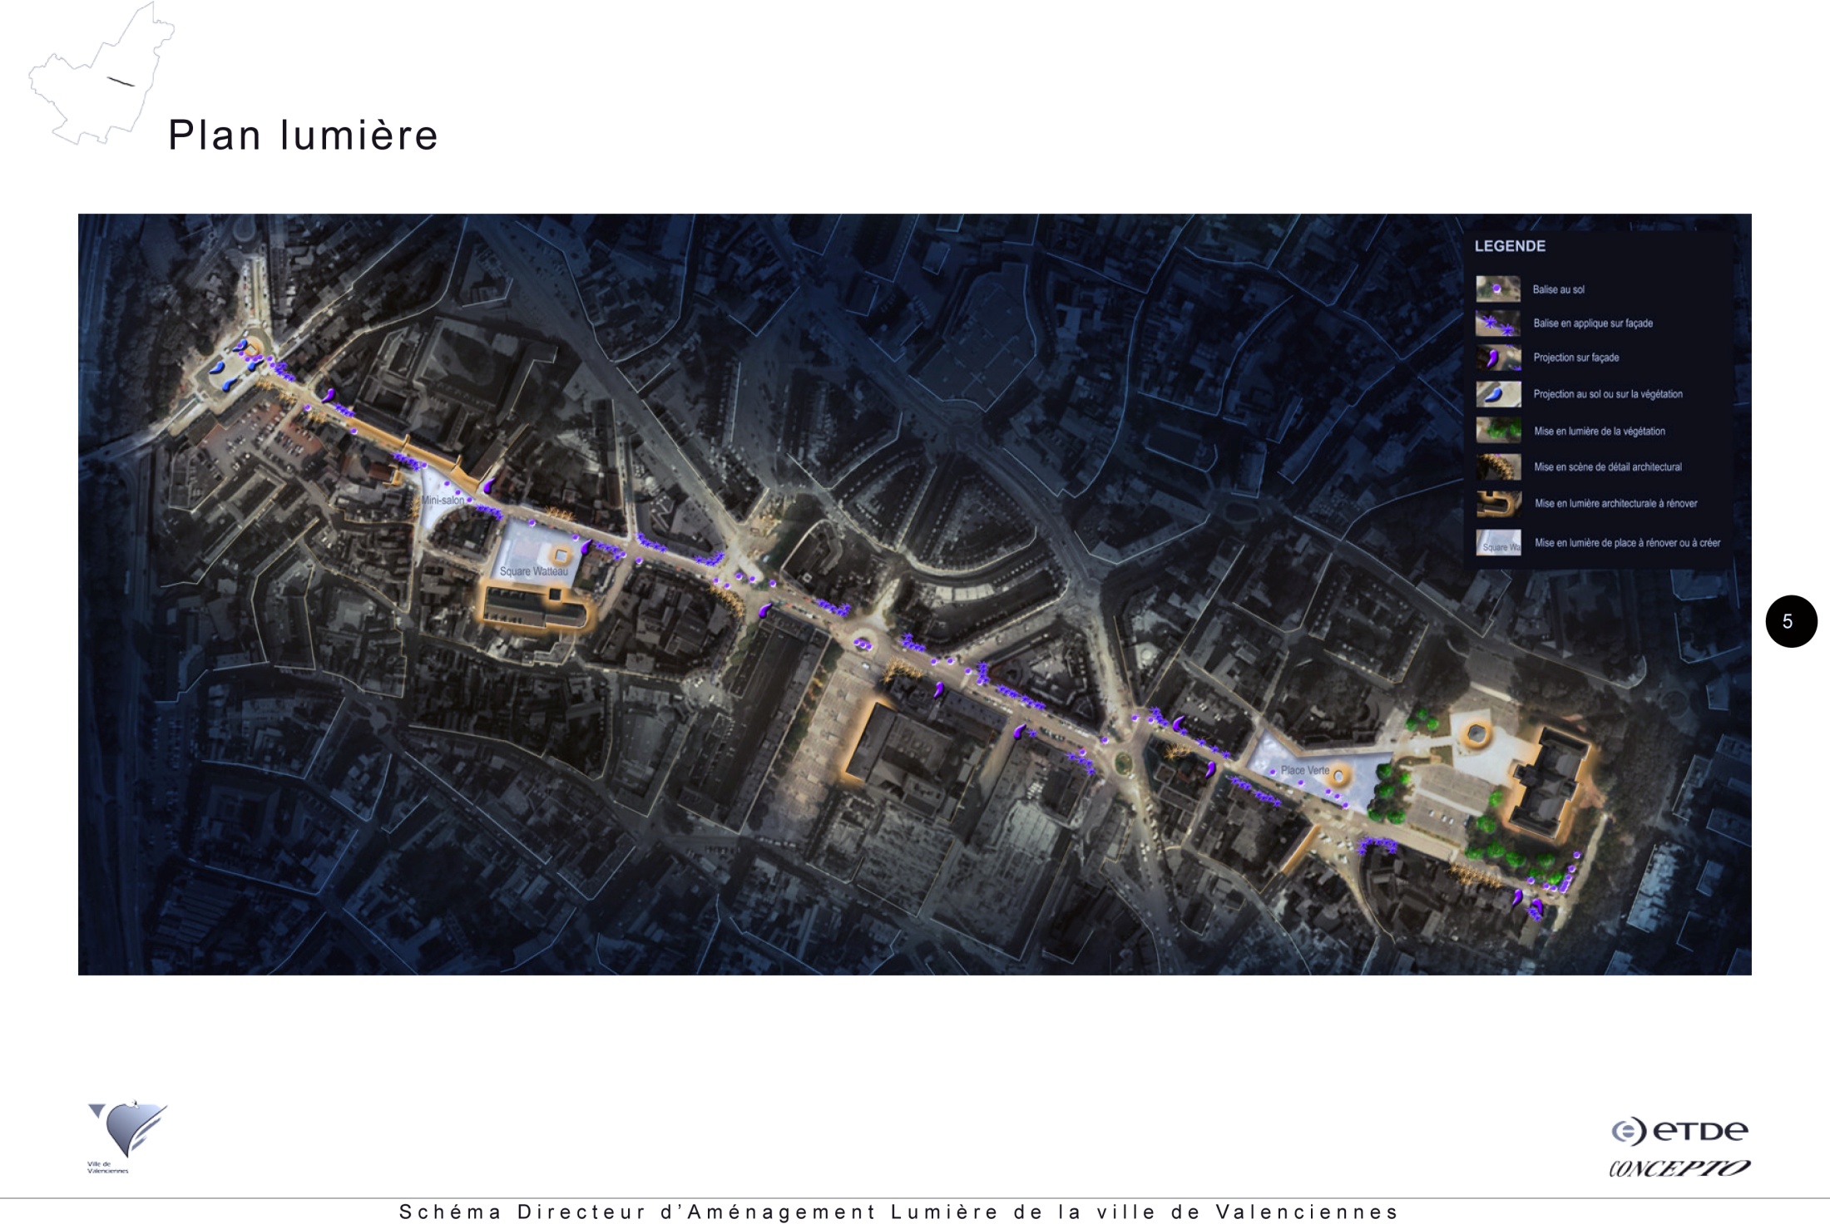
Task: Click the 'Projection au sol' blue legend icon
Action: (x=1497, y=394)
